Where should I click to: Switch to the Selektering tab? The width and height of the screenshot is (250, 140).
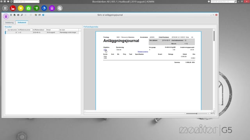9,23
